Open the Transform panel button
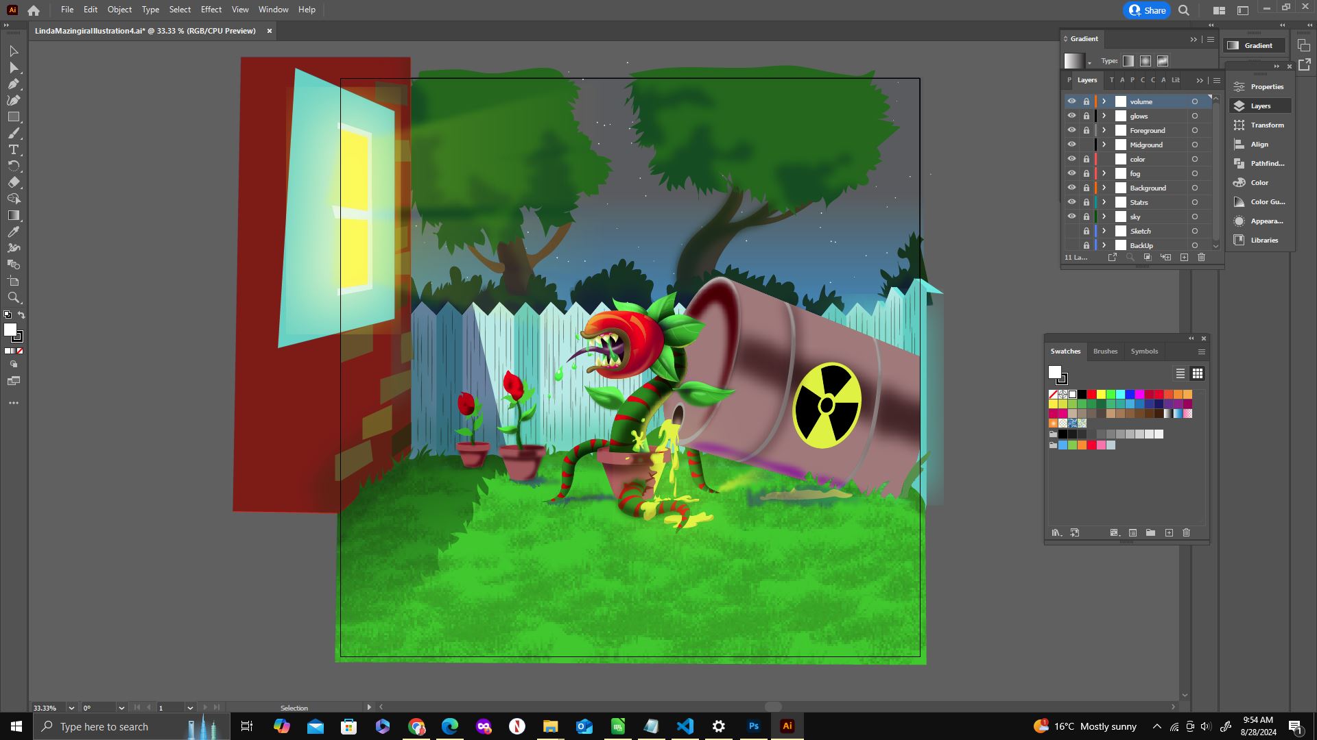 coord(1260,125)
